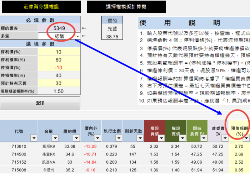Open the 即時委賣IV column filter dropdown
The width and height of the screenshot is (250, 174).
[x=204, y=138]
